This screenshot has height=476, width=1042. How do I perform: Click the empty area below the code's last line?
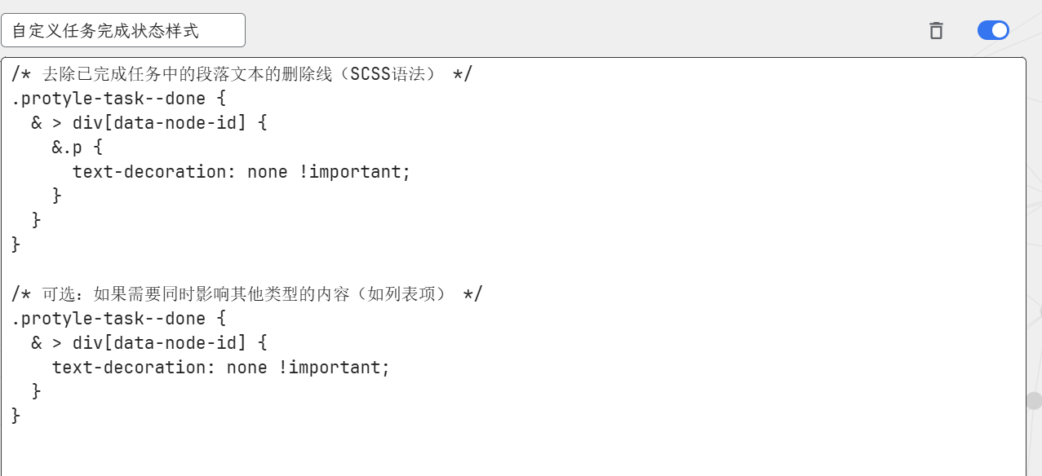[490, 448]
